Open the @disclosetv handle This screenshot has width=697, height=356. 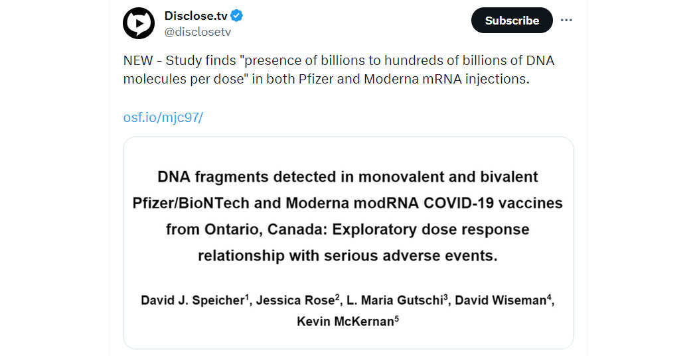tap(198, 32)
